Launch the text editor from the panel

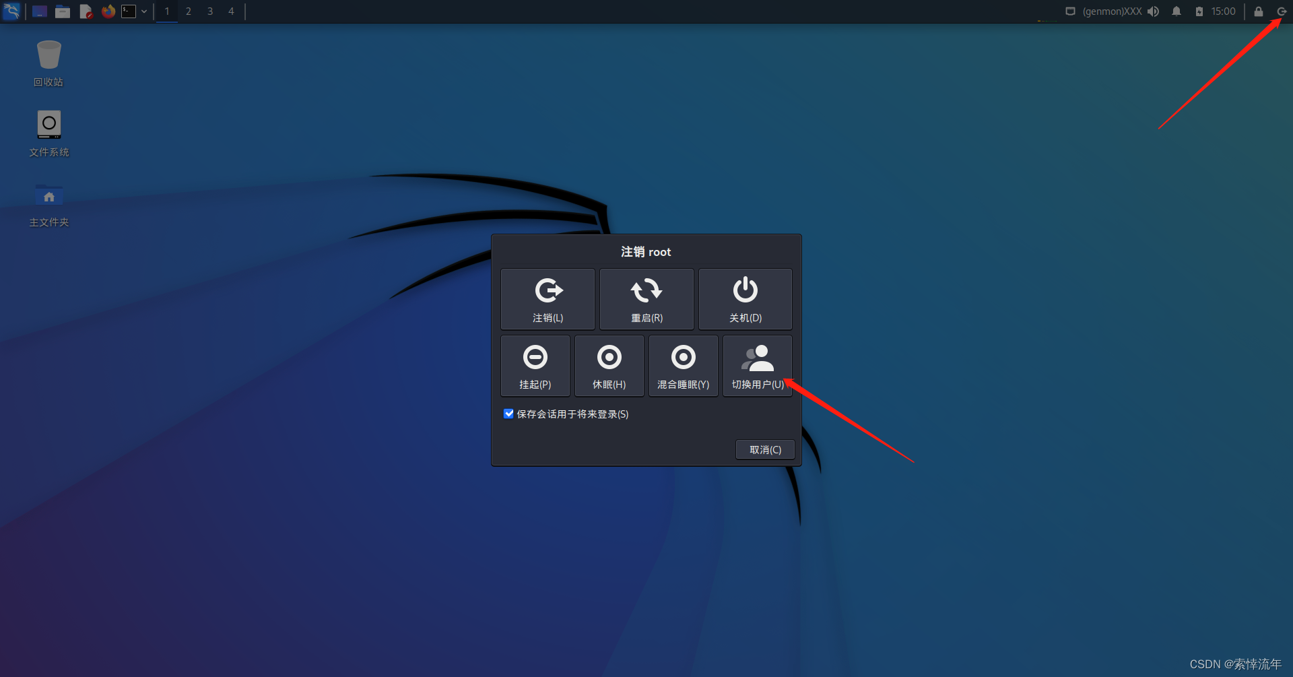(86, 11)
